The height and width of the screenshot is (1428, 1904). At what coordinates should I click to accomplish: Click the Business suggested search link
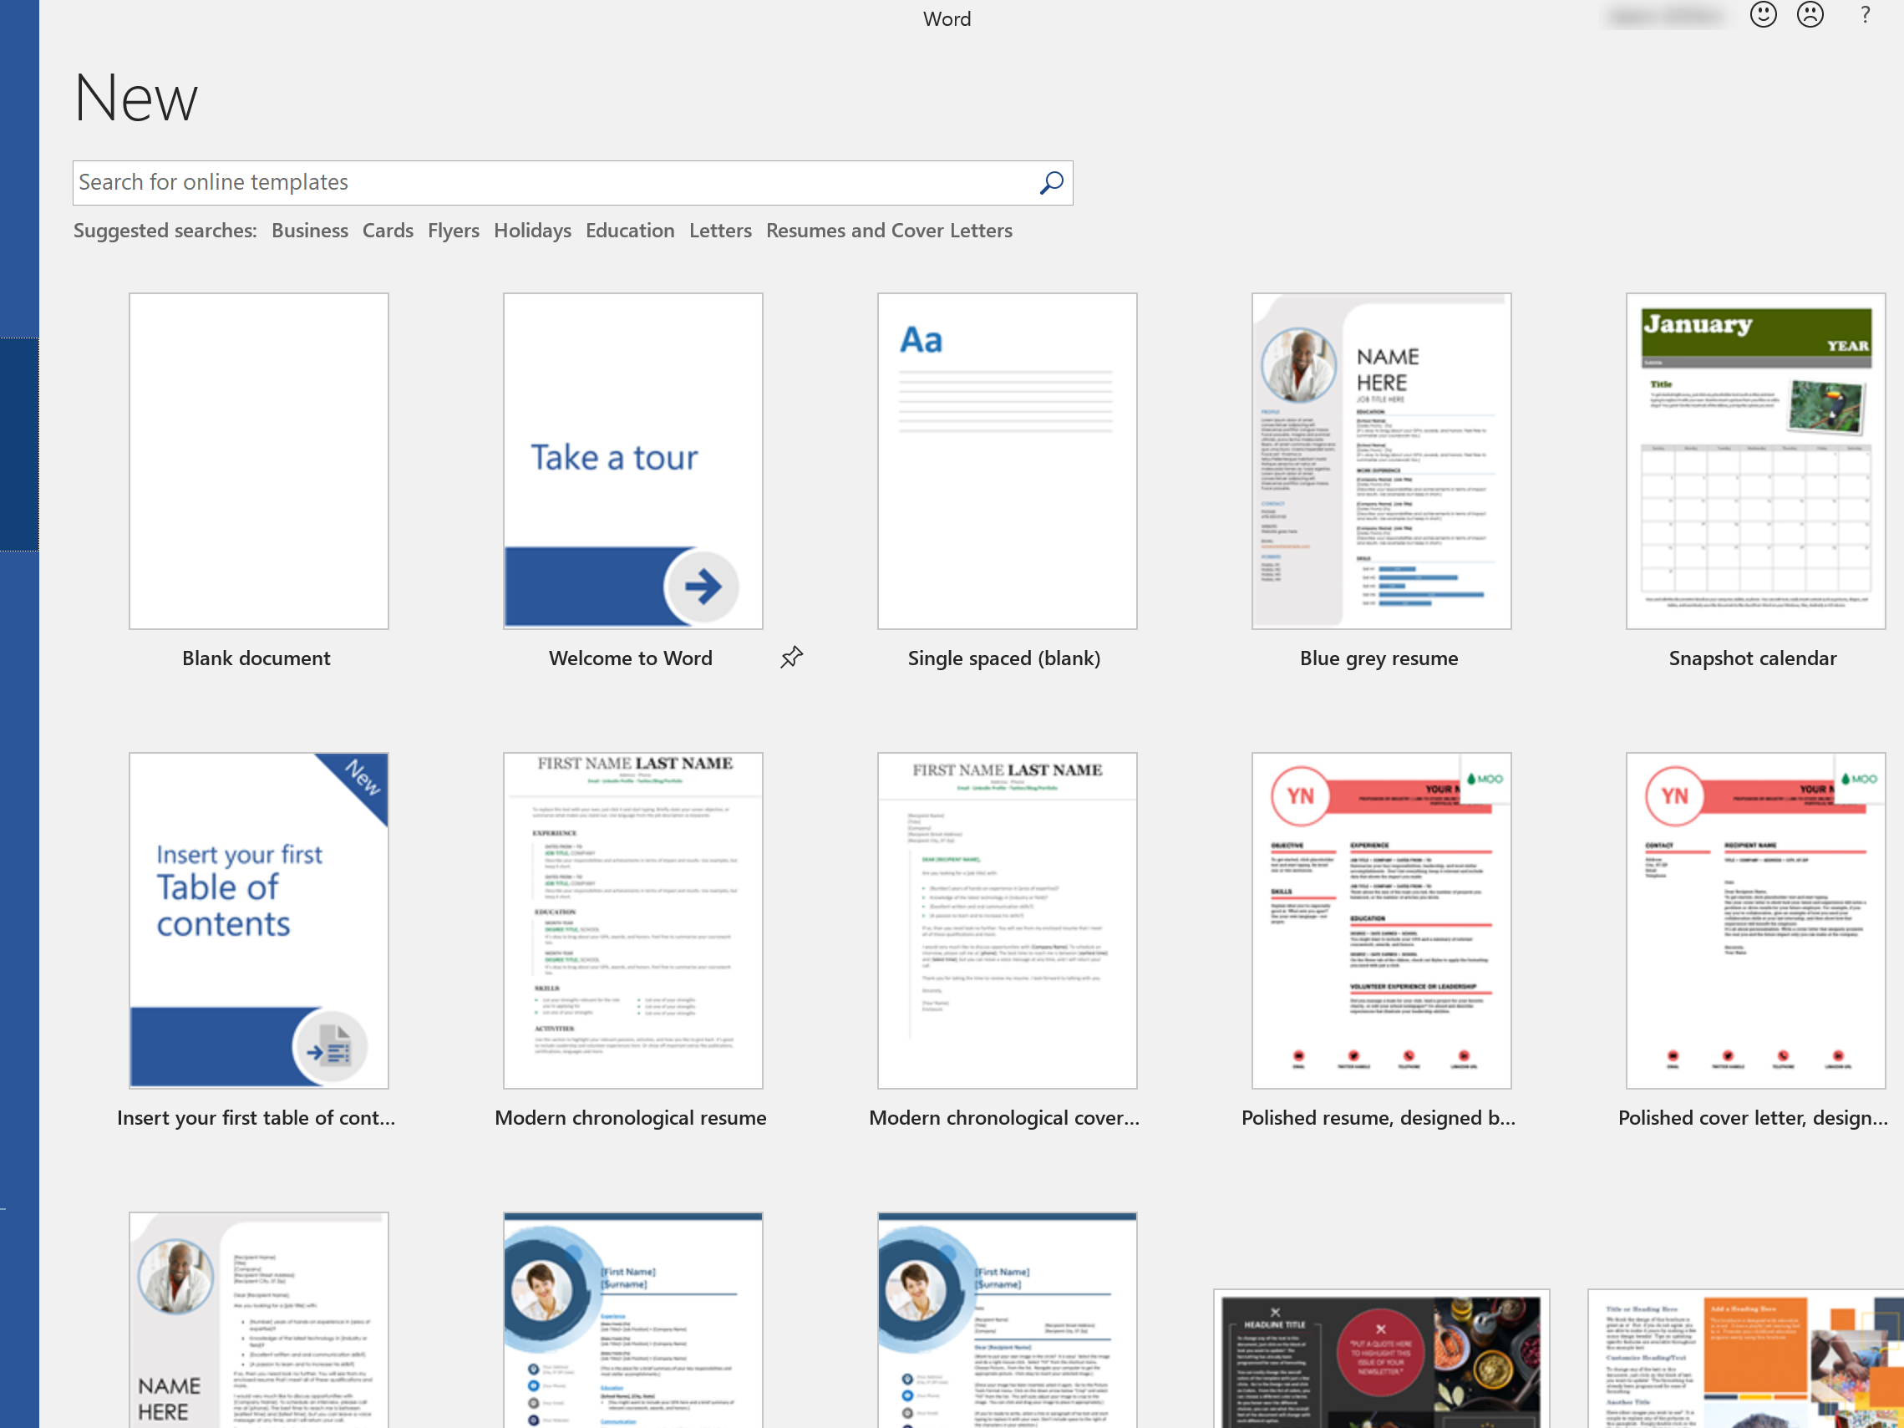pos(306,230)
